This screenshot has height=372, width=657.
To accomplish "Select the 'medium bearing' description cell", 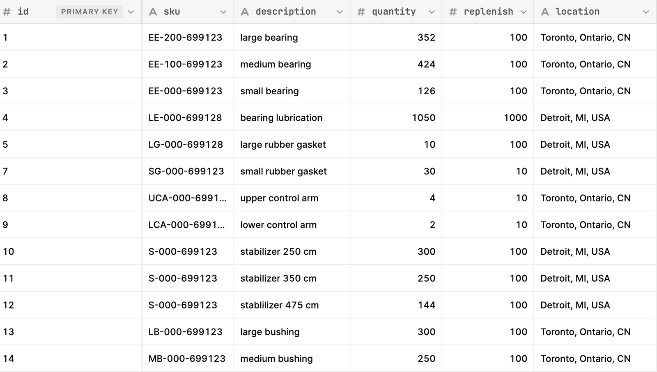I will (x=292, y=64).
